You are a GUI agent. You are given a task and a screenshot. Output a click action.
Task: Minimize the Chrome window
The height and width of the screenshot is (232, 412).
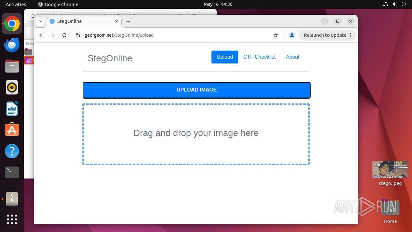coord(325,21)
